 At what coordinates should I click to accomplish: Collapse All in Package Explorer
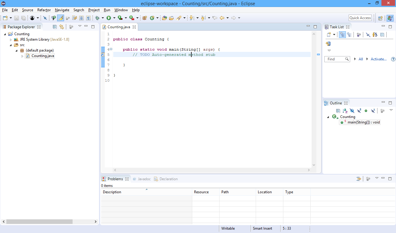pyautogui.click(x=55, y=27)
